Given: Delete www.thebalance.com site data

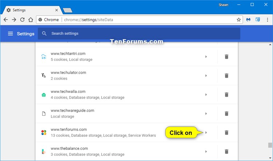Looking at the screenshot, I should [x=226, y=152].
